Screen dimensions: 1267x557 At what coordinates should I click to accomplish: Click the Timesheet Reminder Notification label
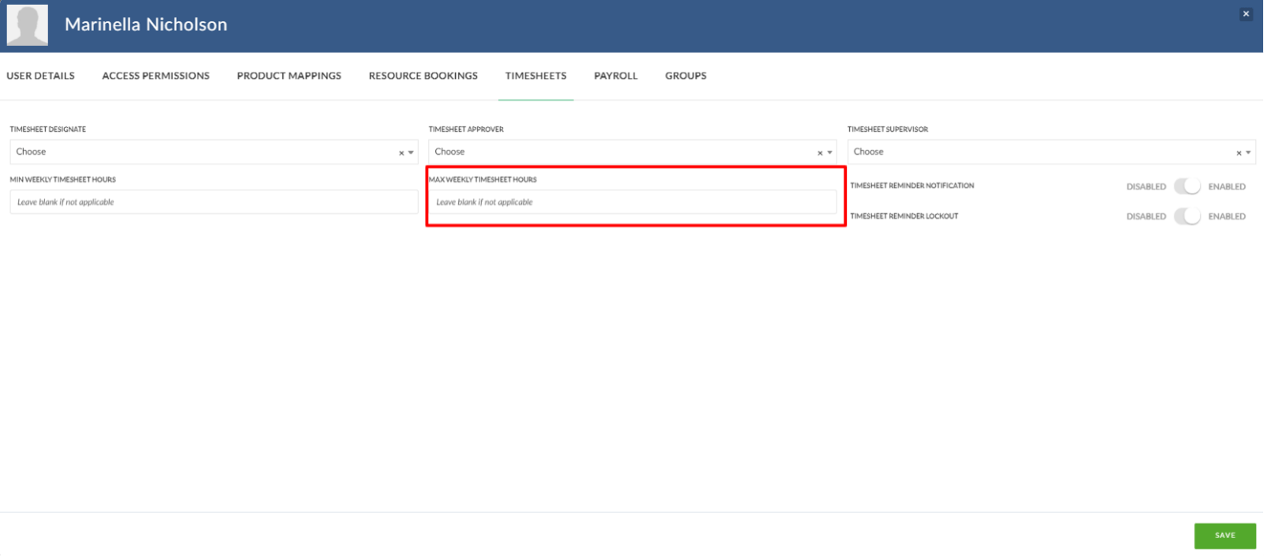click(912, 186)
